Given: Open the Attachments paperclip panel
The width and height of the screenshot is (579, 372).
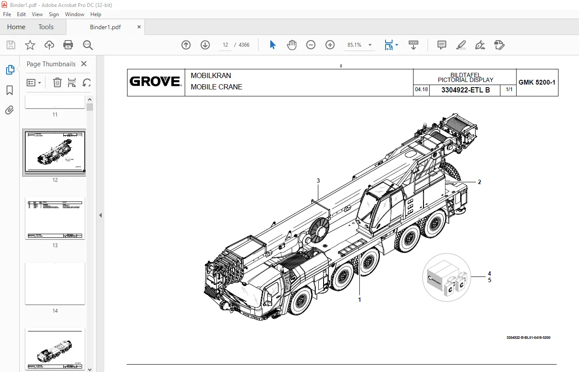Looking at the screenshot, I should tap(10, 110).
